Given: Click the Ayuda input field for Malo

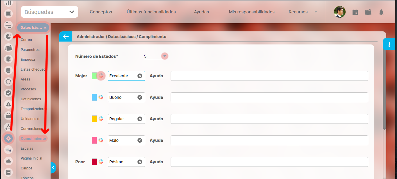Looking at the screenshot, I should click(269, 140).
